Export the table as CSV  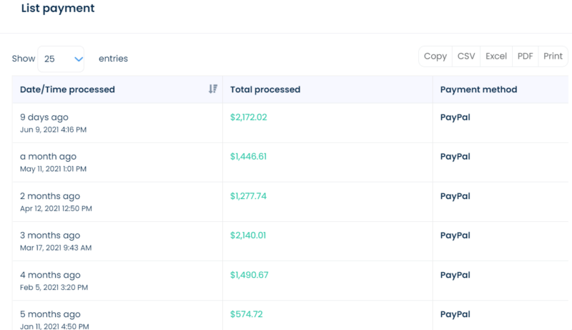466,57
